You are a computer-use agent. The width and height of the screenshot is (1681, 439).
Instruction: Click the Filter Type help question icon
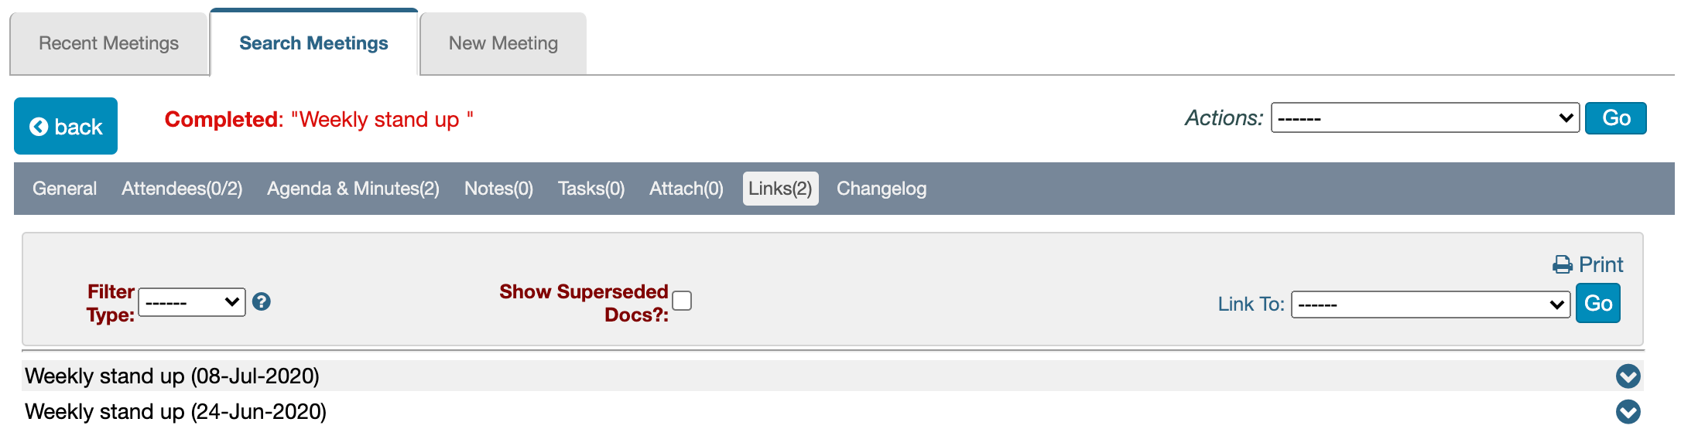click(262, 301)
